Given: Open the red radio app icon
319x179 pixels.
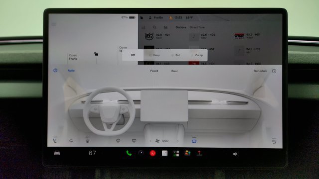Looking at the screenshot, I should click(153, 153).
